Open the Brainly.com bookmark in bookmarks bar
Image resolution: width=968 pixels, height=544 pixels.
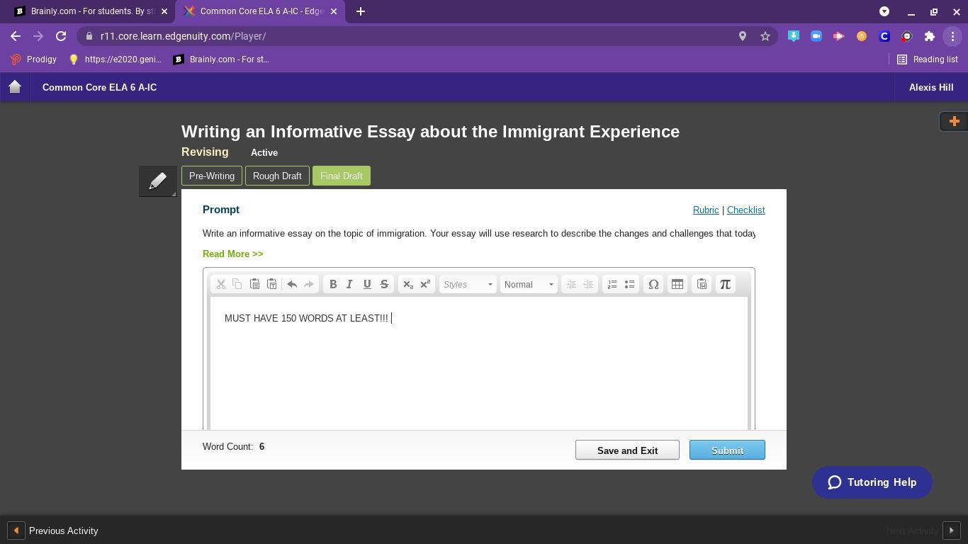(x=222, y=59)
